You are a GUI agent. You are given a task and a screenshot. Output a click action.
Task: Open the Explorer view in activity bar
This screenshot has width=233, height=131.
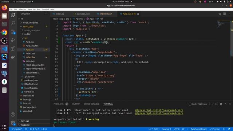13,15
